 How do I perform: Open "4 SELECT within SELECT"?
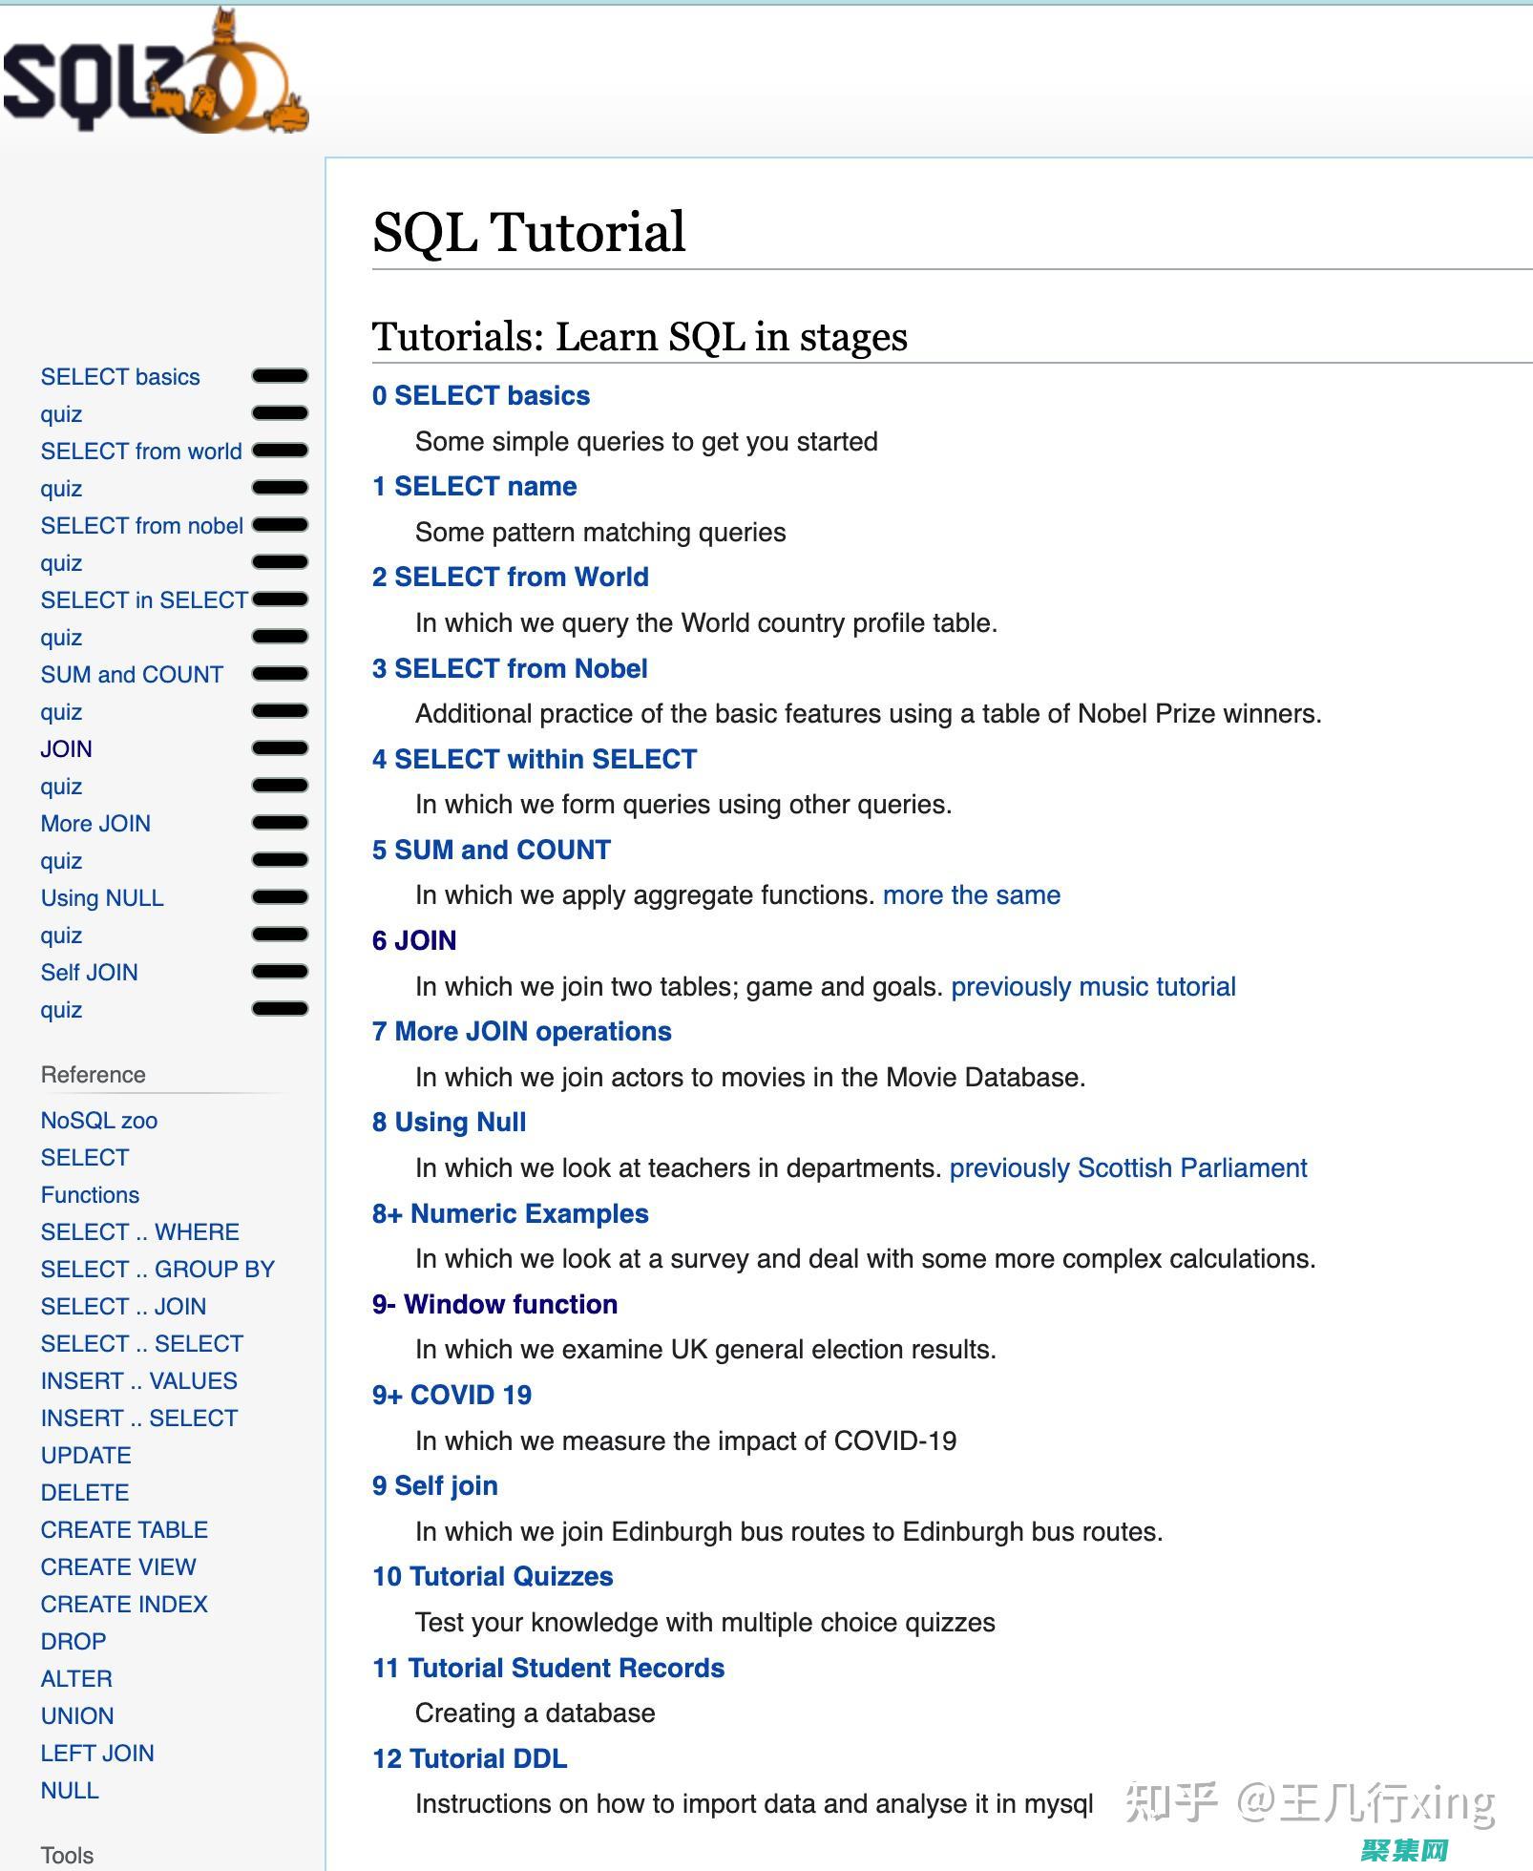(x=534, y=759)
